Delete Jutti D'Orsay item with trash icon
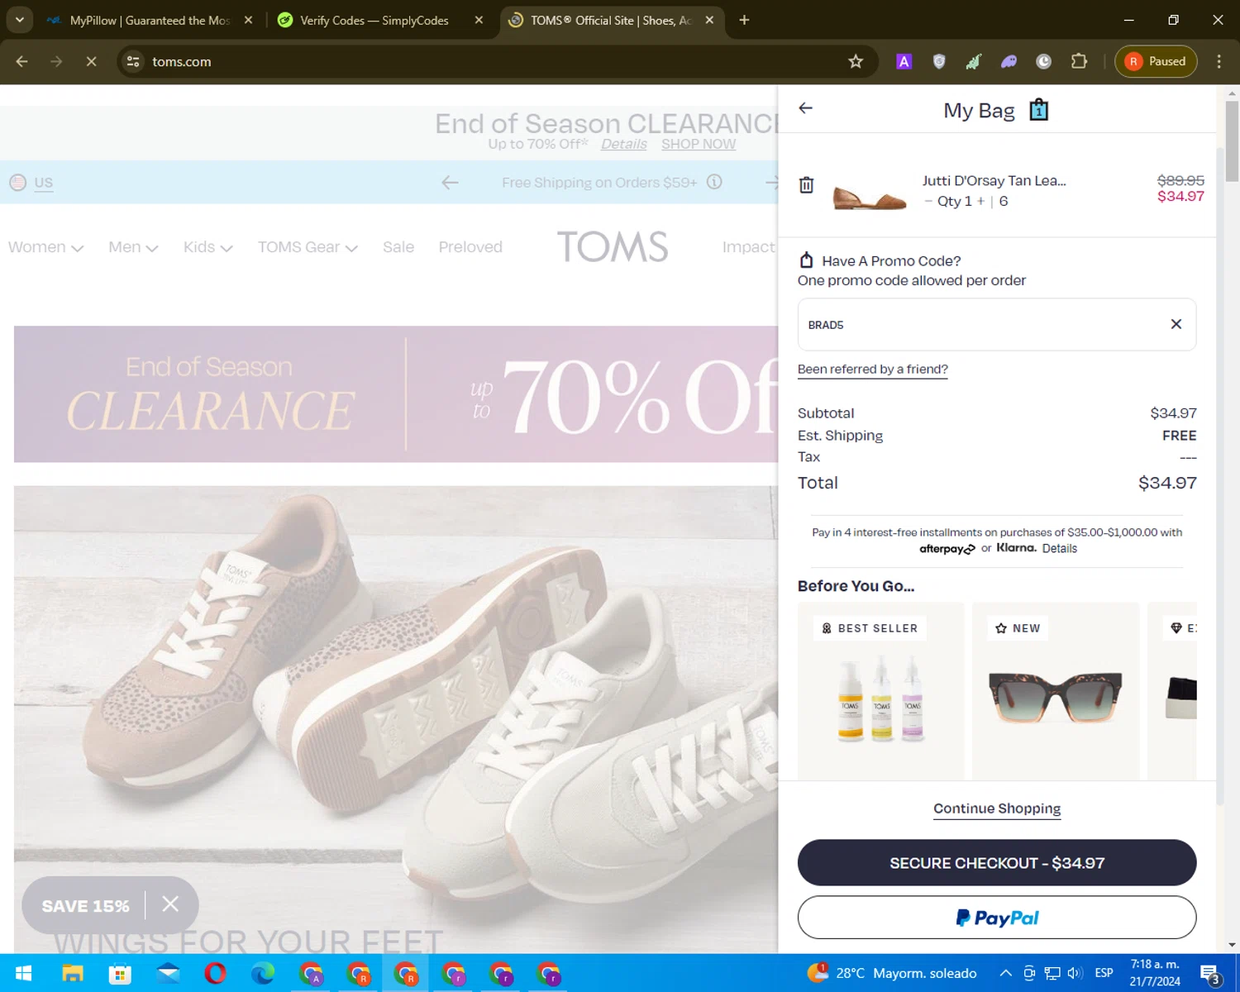This screenshot has width=1240, height=992. point(806,185)
